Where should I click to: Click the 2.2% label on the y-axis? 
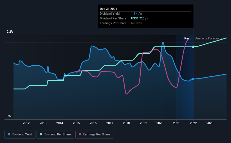(x=10, y=32)
